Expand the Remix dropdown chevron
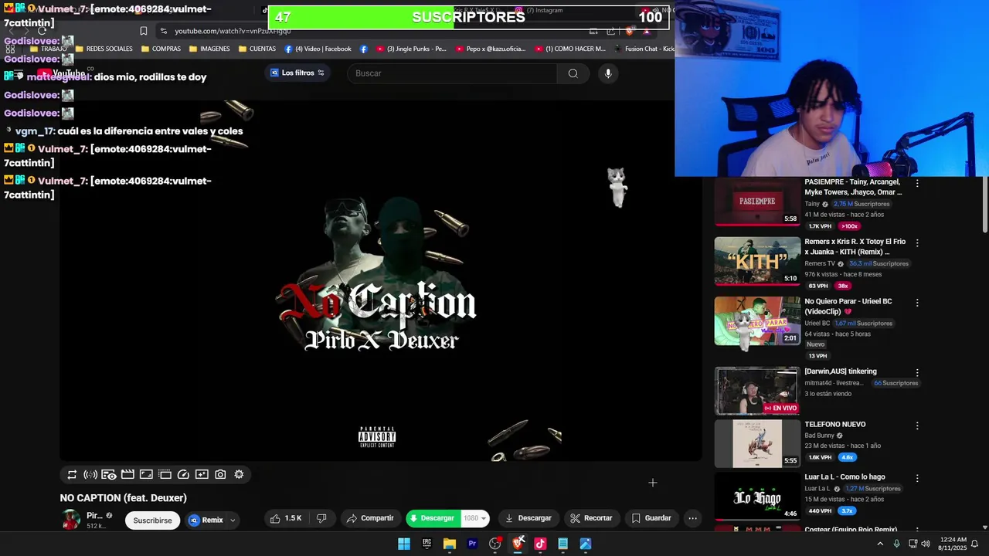The image size is (989, 556). pyautogui.click(x=233, y=520)
